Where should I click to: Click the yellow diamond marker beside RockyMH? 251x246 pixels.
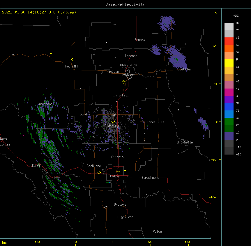[73, 60]
